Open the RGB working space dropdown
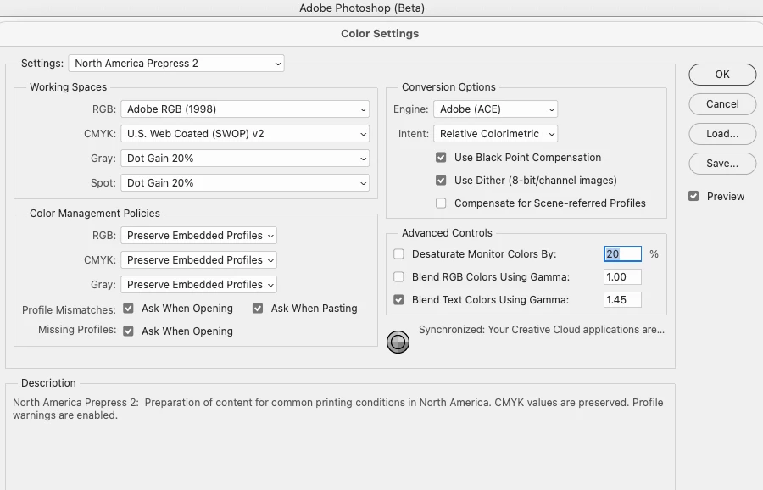763x490 pixels. pos(245,109)
